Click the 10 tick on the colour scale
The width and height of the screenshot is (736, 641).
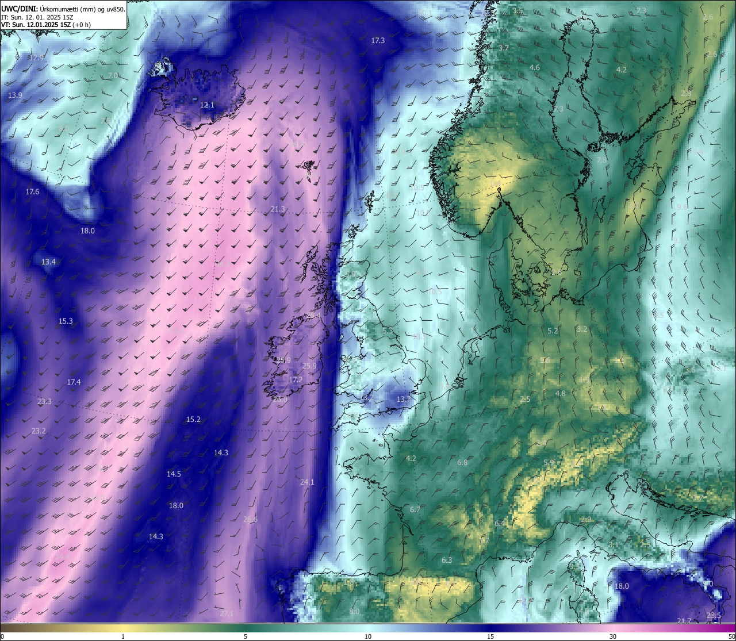pos(368,636)
